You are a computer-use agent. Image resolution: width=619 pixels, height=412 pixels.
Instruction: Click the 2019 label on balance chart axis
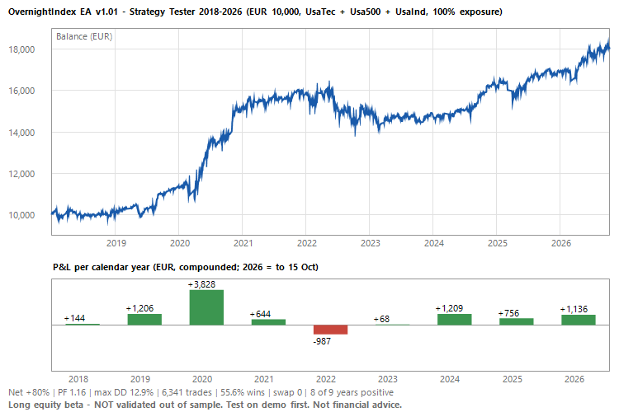[x=116, y=243]
